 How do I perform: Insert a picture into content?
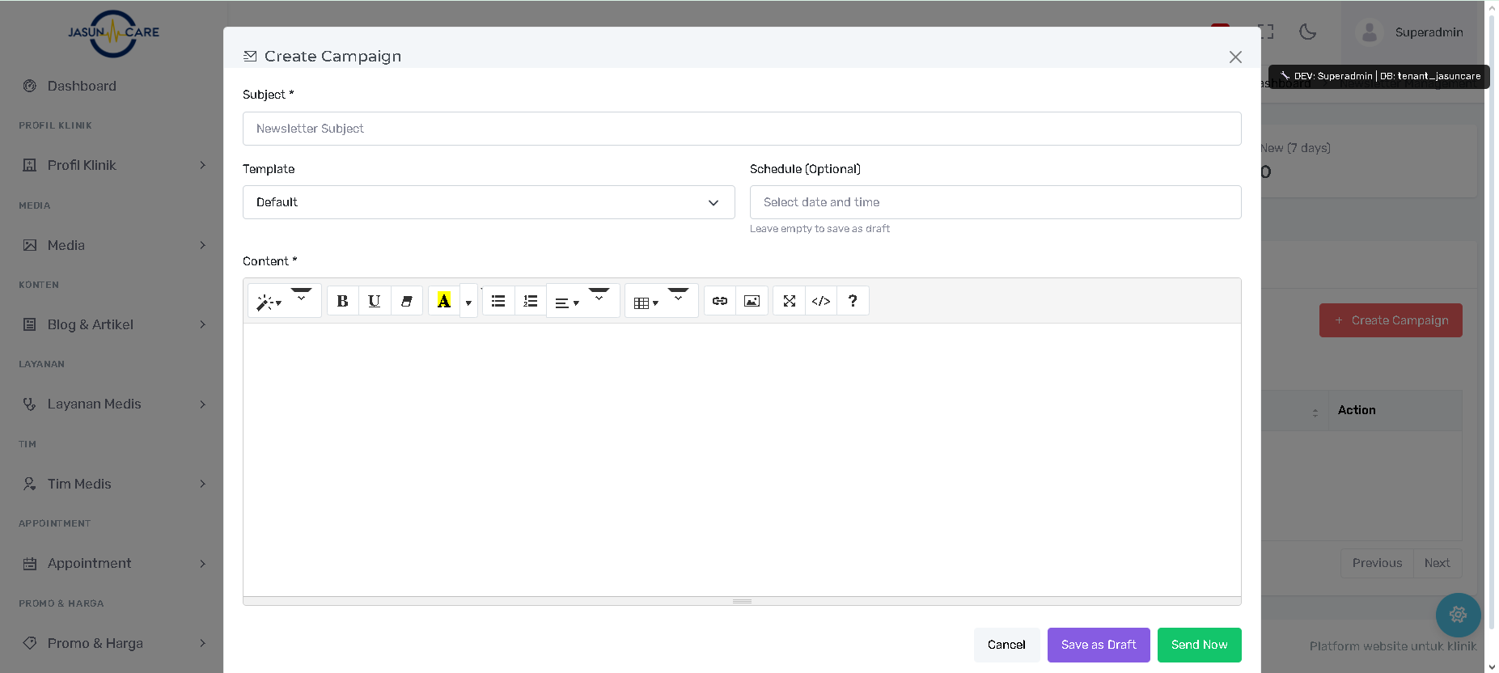[752, 301]
